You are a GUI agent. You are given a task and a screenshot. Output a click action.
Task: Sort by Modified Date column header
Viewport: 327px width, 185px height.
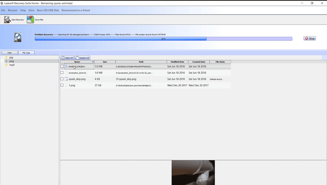click(177, 62)
